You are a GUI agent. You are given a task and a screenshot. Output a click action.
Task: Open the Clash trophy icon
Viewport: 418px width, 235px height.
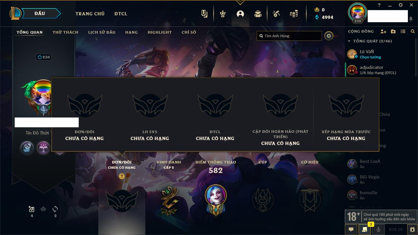click(223, 14)
